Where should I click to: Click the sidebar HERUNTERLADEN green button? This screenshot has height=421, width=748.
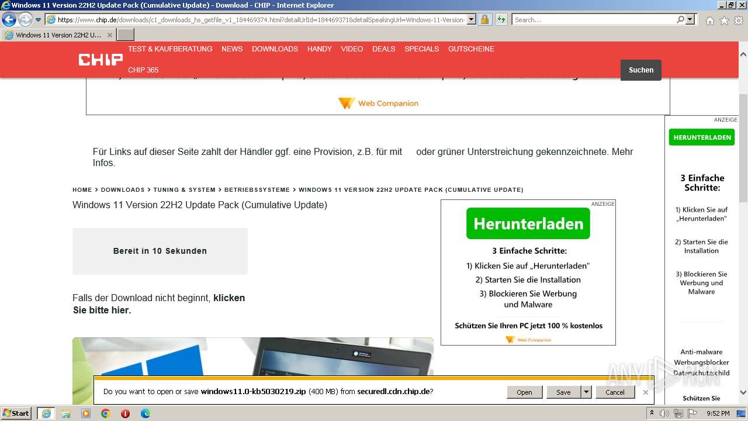702,137
